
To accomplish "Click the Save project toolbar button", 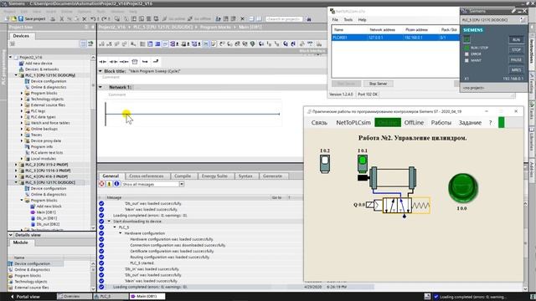I will click(x=32, y=18).
